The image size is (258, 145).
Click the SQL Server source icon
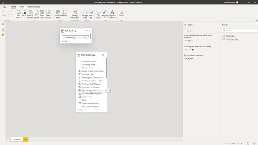click(x=36, y=14)
